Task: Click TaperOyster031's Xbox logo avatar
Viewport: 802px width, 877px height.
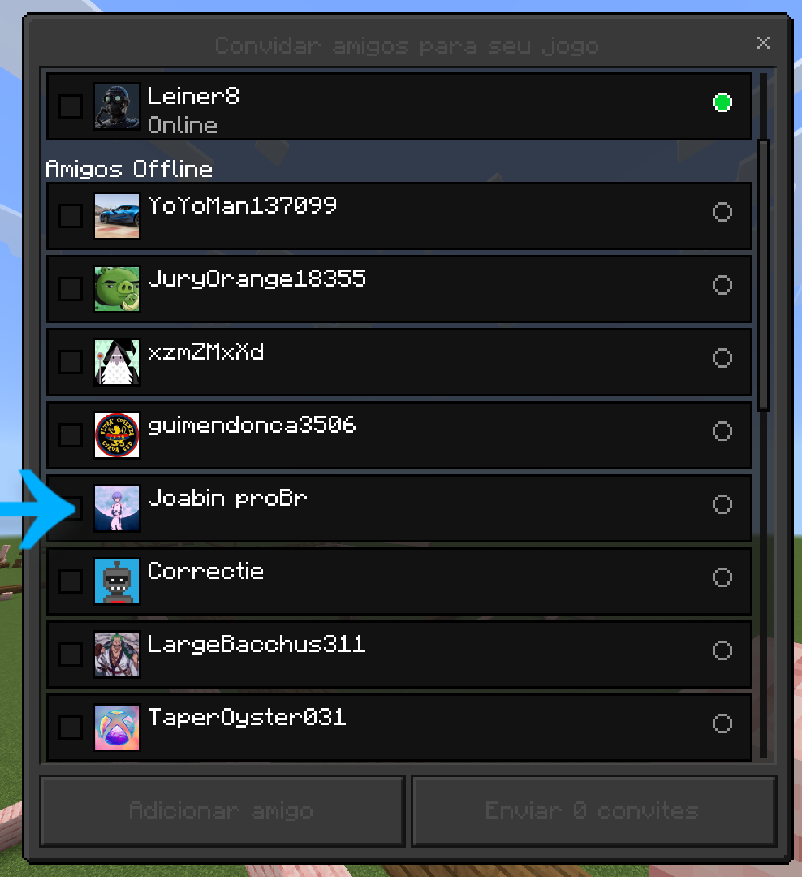Action: coord(116,727)
